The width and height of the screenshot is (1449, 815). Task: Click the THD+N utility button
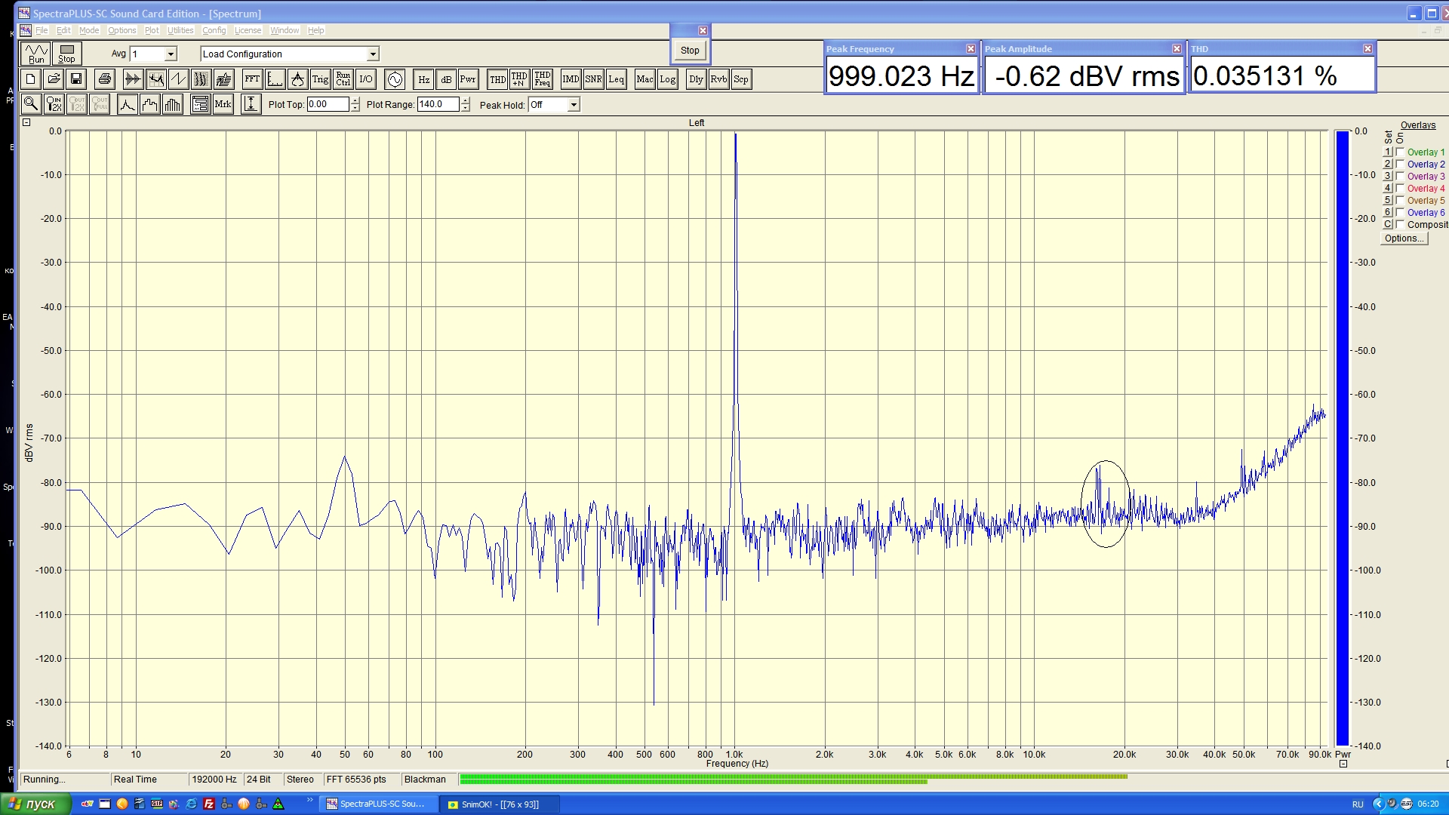pos(519,79)
